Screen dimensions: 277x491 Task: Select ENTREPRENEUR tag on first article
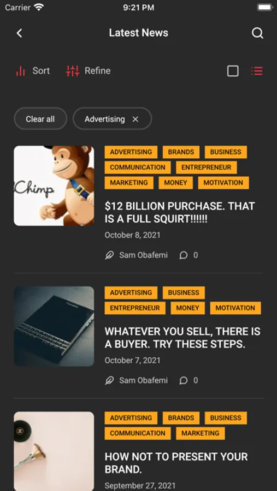pyautogui.click(x=206, y=167)
